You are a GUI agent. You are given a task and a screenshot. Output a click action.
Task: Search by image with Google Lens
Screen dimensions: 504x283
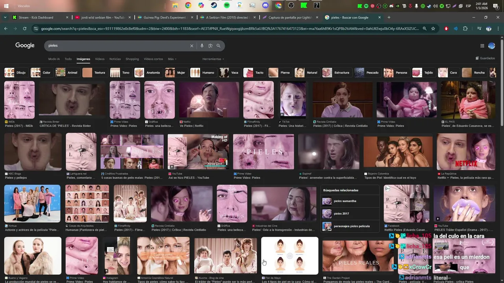210,46
